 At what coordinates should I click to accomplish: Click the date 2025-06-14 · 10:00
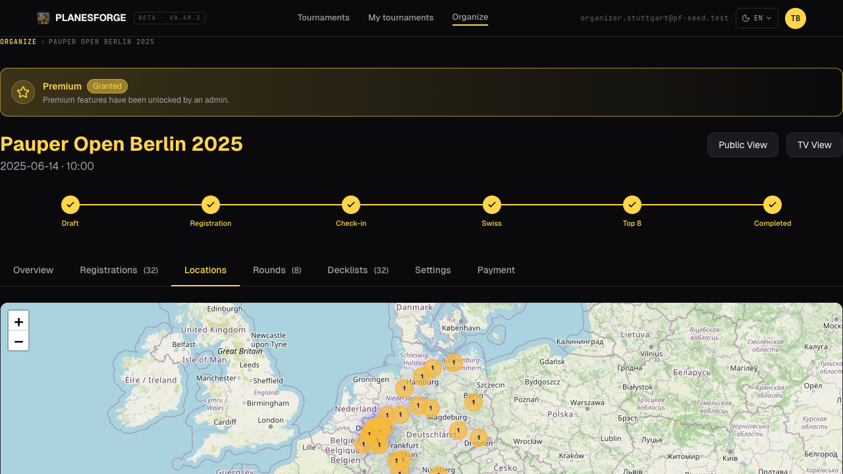[47, 166]
